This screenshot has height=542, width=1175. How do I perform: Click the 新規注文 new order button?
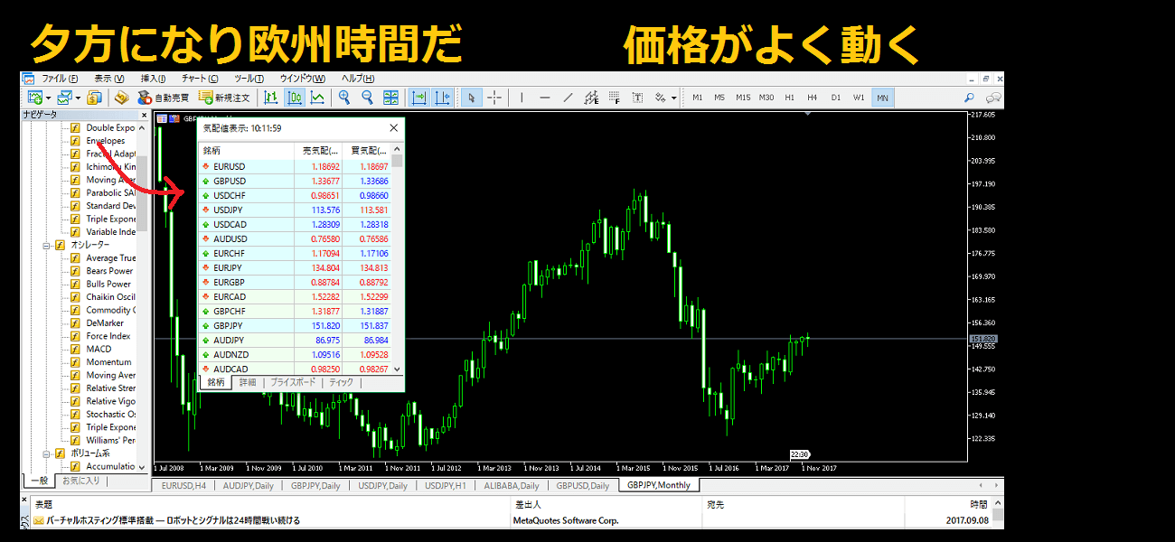tap(223, 98)
